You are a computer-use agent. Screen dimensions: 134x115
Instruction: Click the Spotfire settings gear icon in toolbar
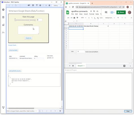(x=40, y=5)
